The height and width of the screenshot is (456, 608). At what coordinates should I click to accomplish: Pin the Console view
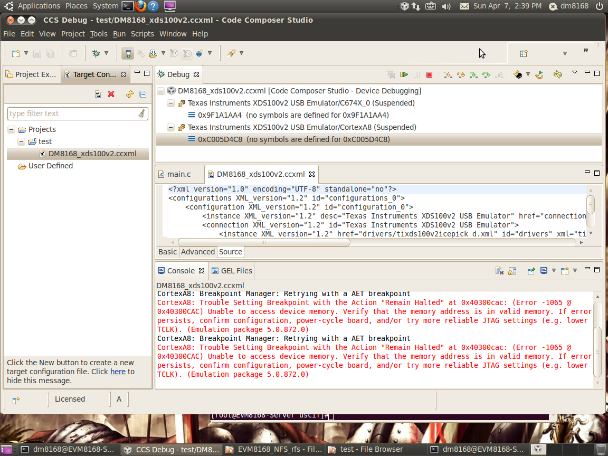click(531, 270)
